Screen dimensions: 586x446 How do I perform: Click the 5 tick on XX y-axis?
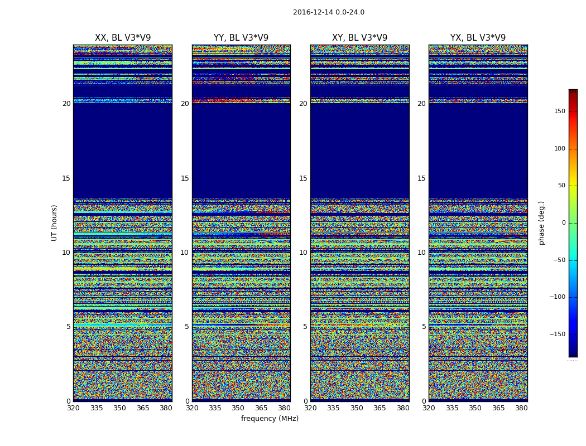click(x=69, y=327)
